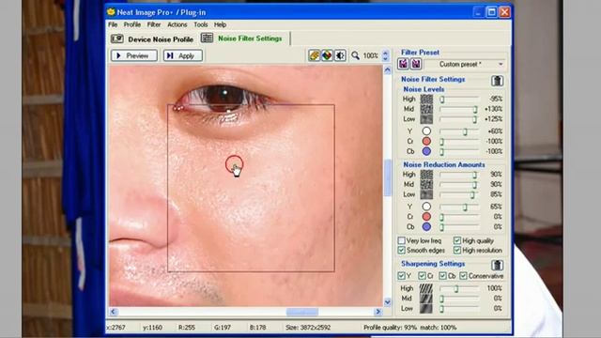Image resolution: width=601 pixels, height=338 pixels.
Task: Adjust Noise Levels Cb slider
Action: 459,152
